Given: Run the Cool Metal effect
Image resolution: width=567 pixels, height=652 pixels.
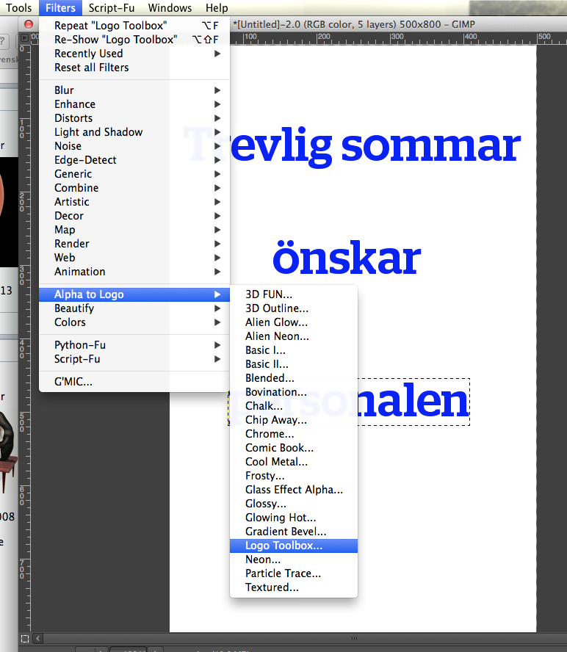Looking at the screenshot, I should pyautogui.click(x=294, y=462).
